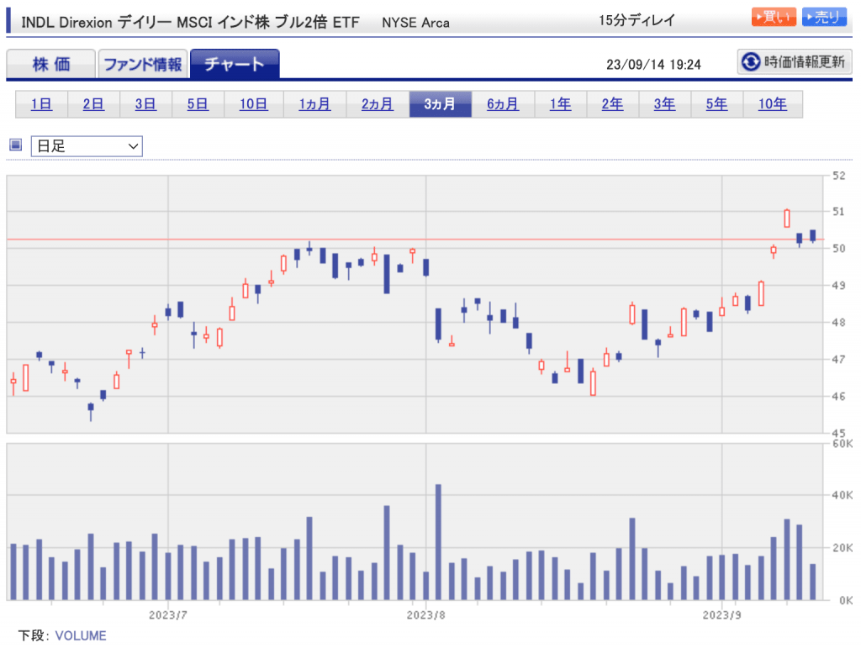861x648 pixels.
Task: Click the tallest volume bar in early August
Action: click(x=438, y=542)
